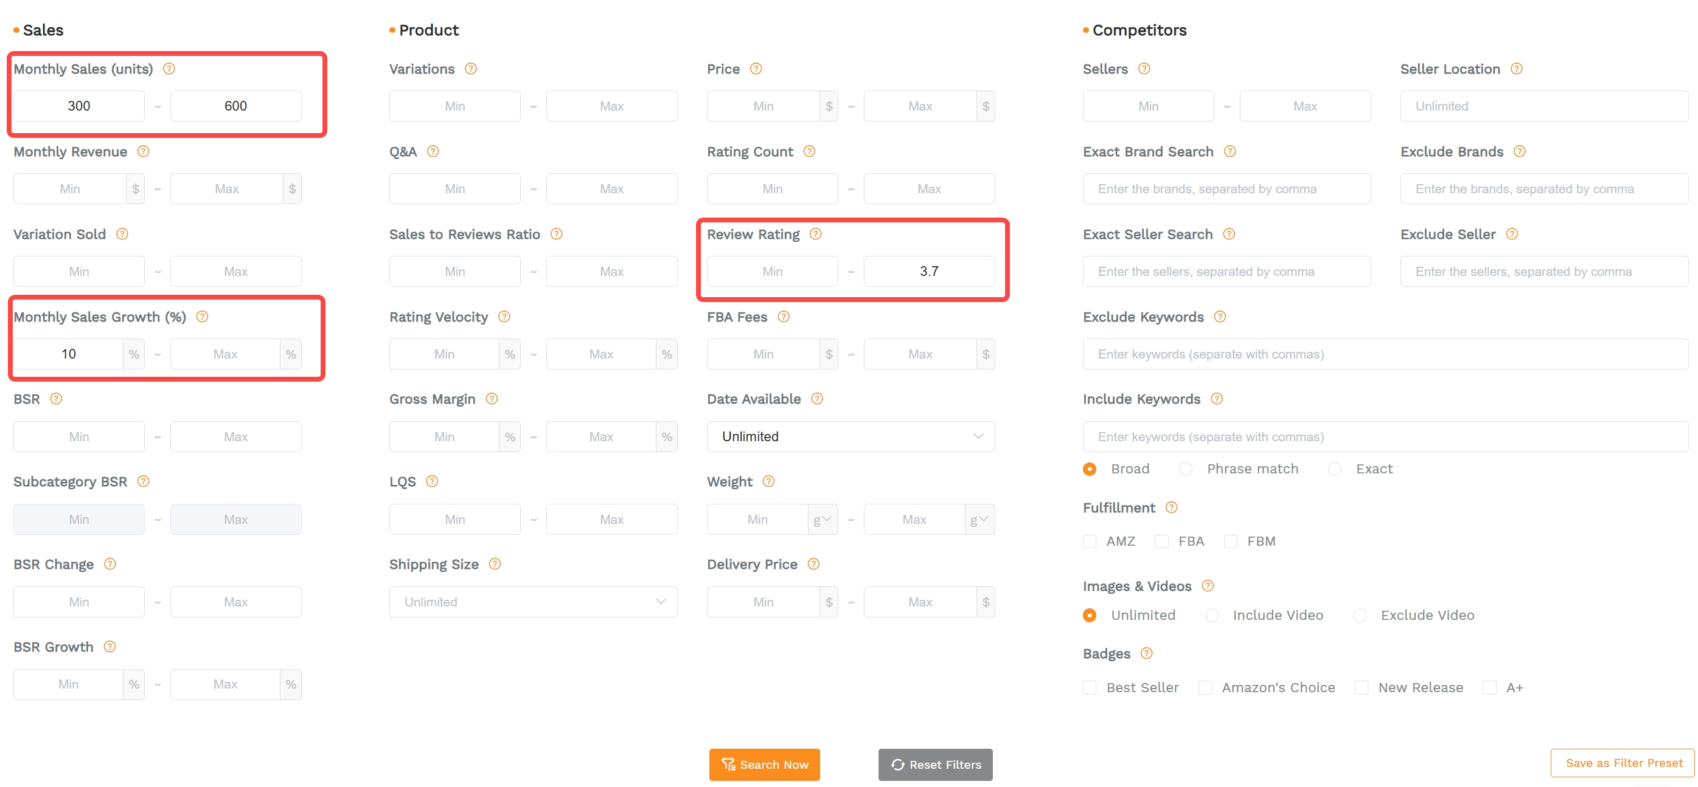The height and width of the screenshot is (787, 1698).
Task: Click the LQS question mark icon
Action: coord(432,481)
